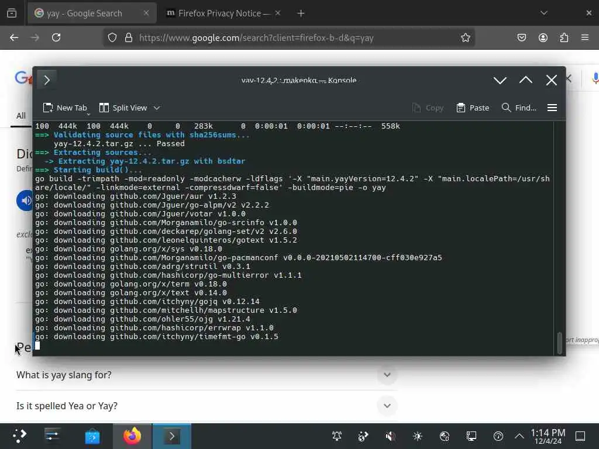599x449 pixels.
Task: Open the clock showing 1:14 PM
Action: coord(548,436)
